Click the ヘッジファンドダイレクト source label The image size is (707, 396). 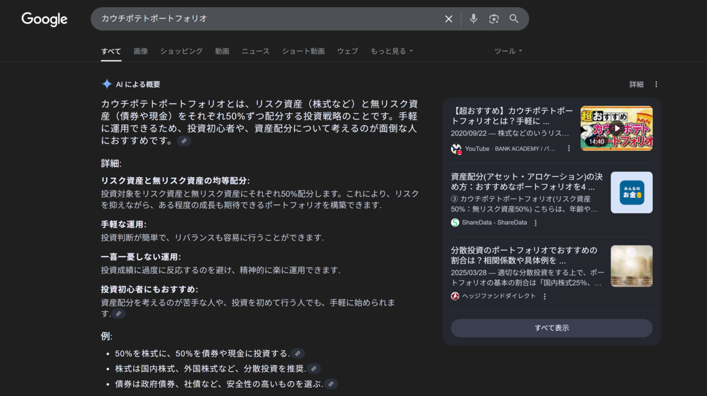click(x=499, y=297)
